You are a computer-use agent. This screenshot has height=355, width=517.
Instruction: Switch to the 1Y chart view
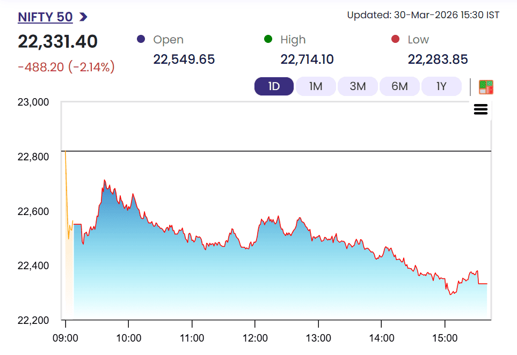441,86
